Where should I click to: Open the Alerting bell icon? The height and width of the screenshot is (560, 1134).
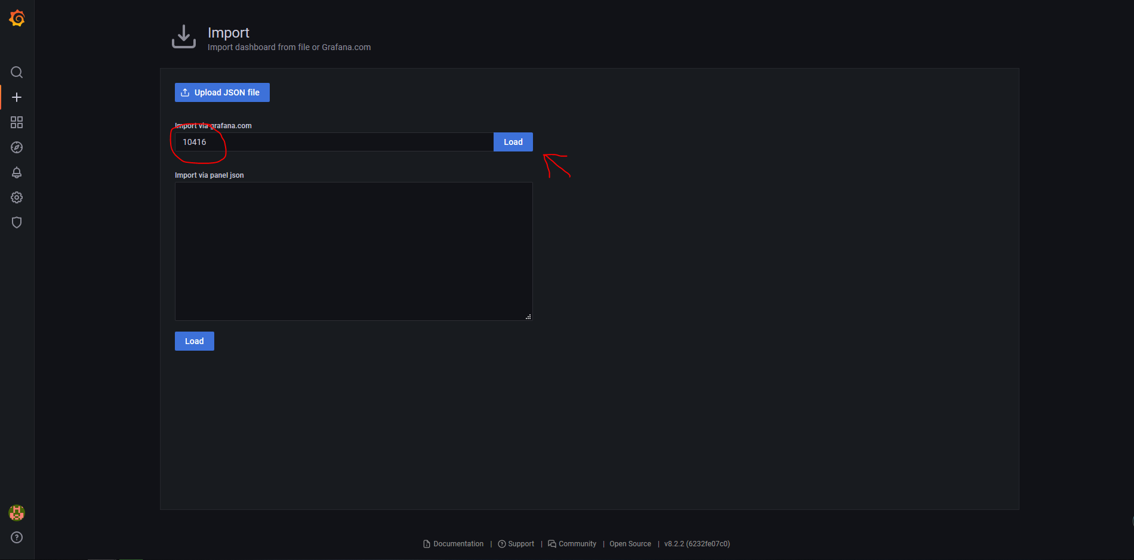17,172
